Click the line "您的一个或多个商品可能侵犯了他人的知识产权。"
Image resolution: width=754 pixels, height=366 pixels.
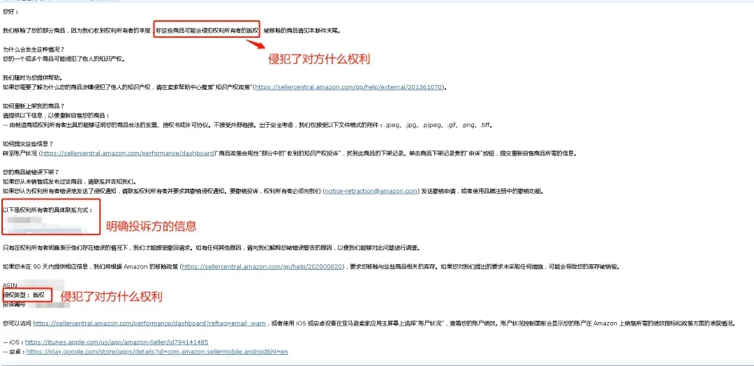(x=64, y=59)
